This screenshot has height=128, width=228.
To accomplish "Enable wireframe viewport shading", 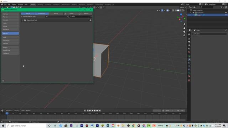I will point(176,10).
